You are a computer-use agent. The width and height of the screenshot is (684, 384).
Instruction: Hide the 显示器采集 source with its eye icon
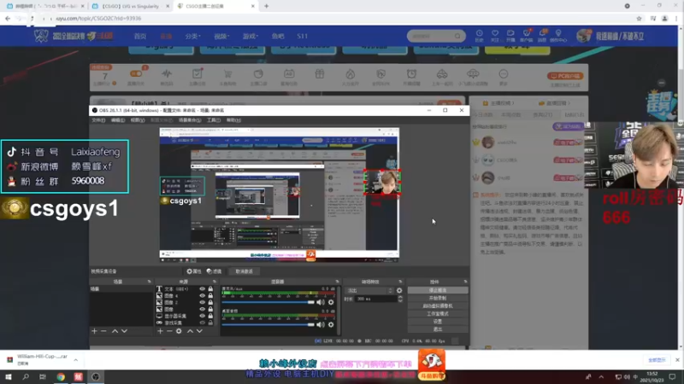point(202,316)
